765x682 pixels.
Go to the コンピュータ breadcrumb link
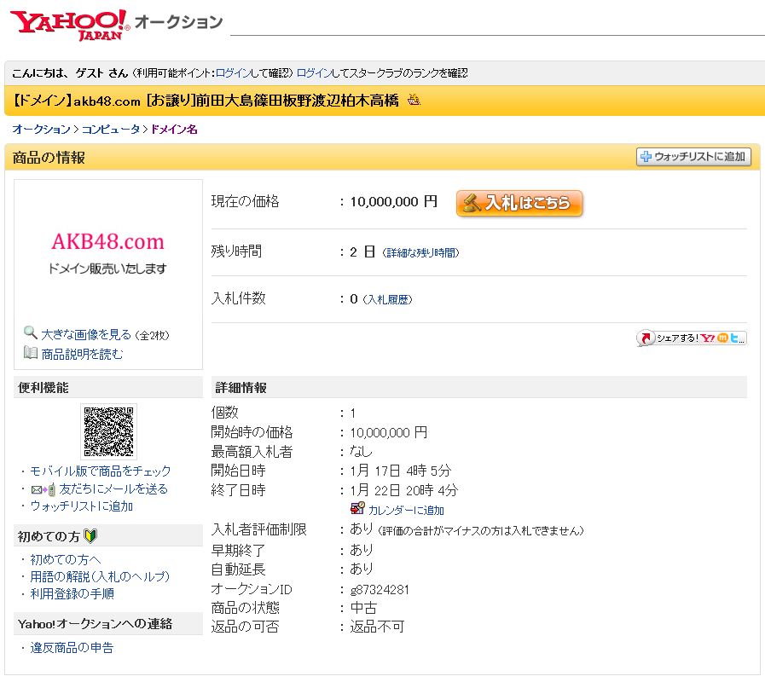point(111,130)
